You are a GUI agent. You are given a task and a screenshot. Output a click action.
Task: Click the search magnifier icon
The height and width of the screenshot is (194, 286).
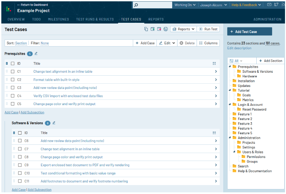136,5
